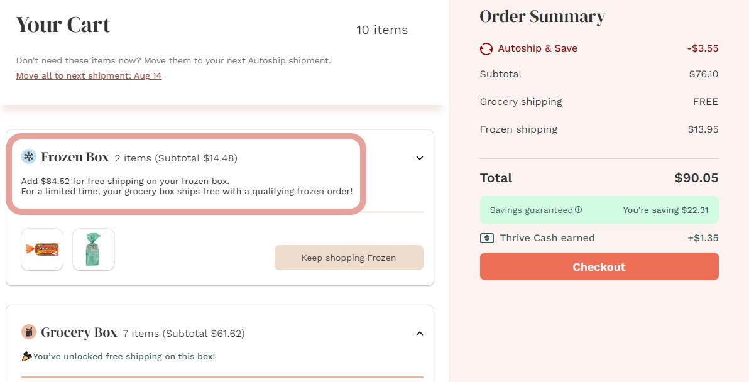
Task: Click Keep shopping Frozen button
Action: point(349,258)
